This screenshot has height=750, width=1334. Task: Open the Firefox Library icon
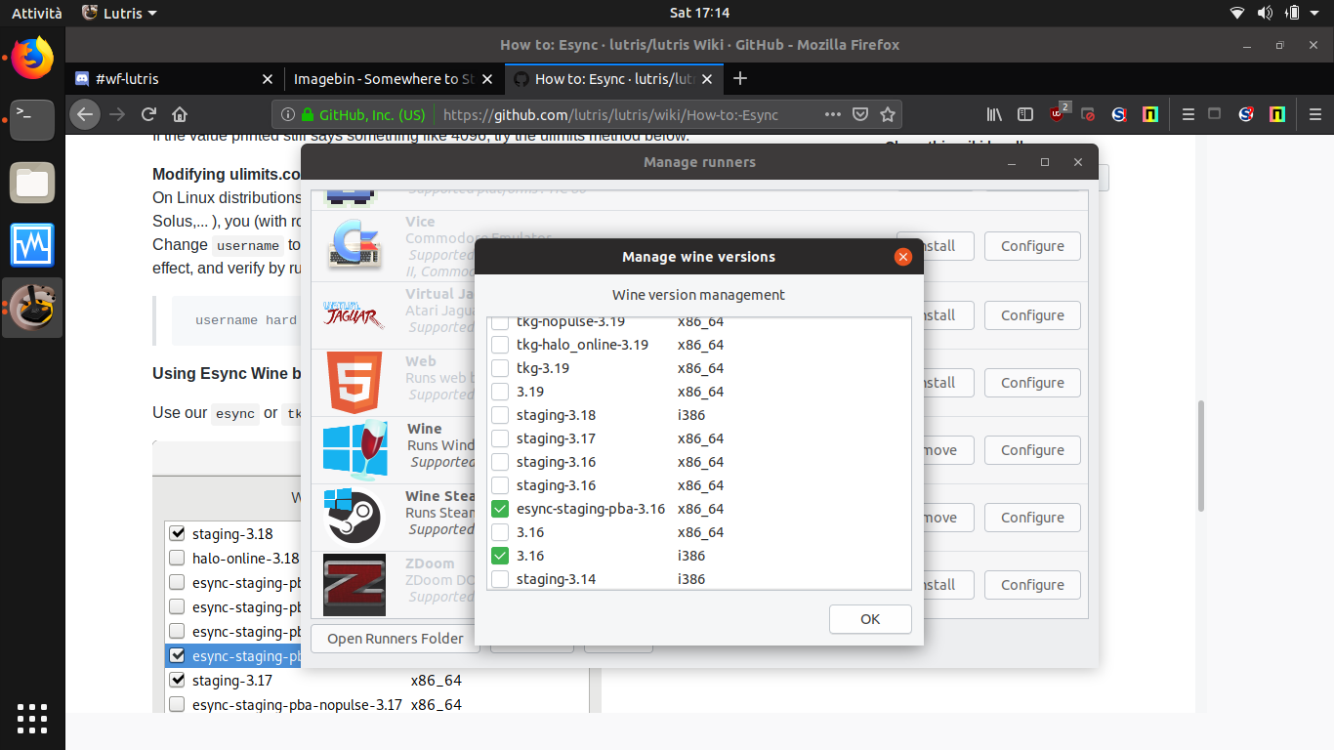(x=994, y=114)
